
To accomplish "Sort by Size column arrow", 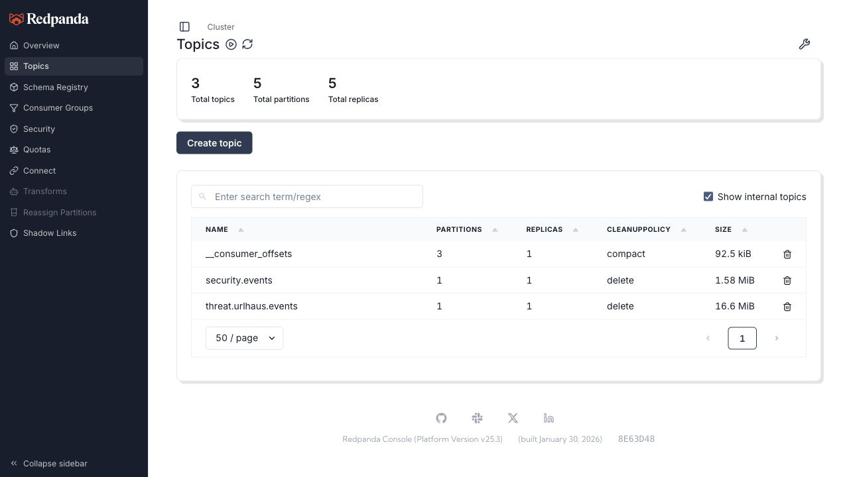I will [x=744, y=230].
